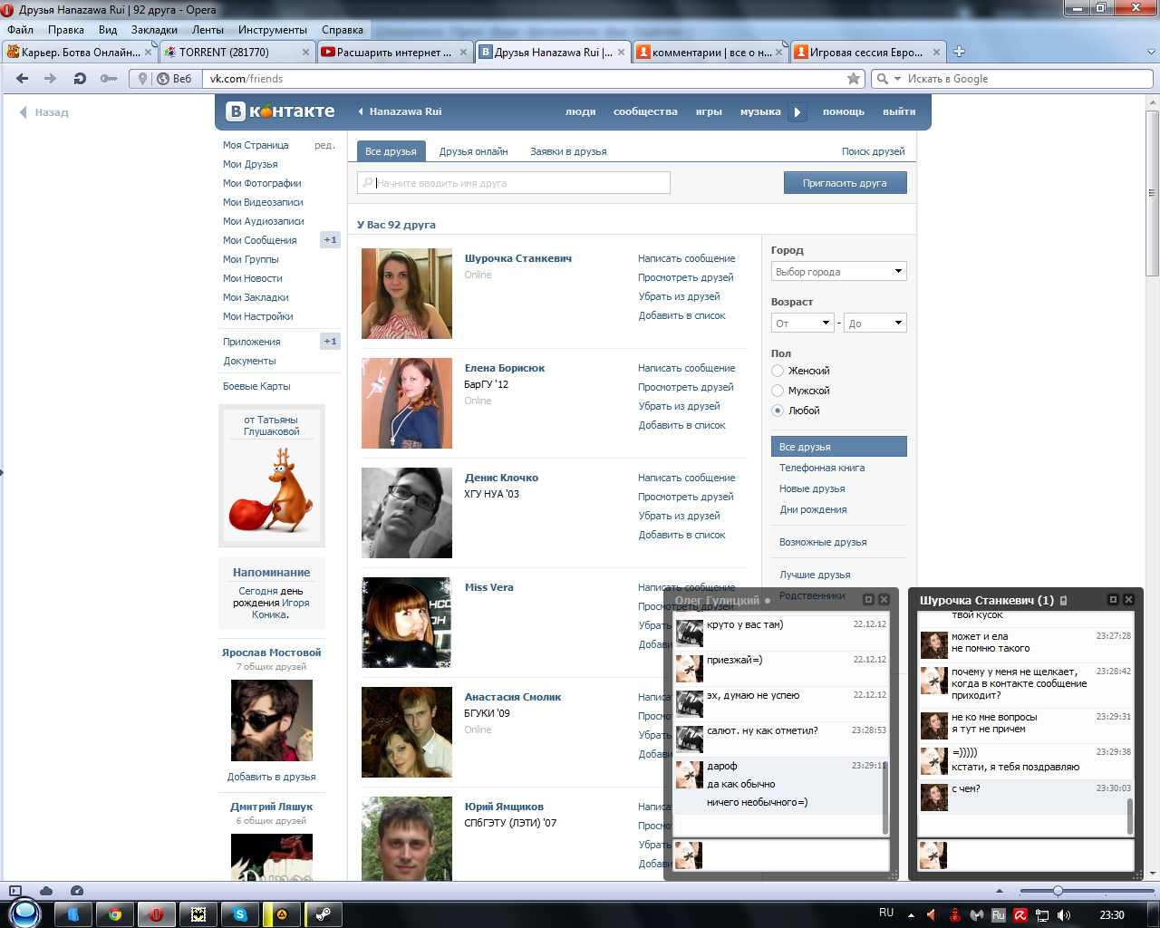This screenshot has height=928, width=1160.
Task: Select the 'Женский' gender radio button
Action: [x=778, y=371]
